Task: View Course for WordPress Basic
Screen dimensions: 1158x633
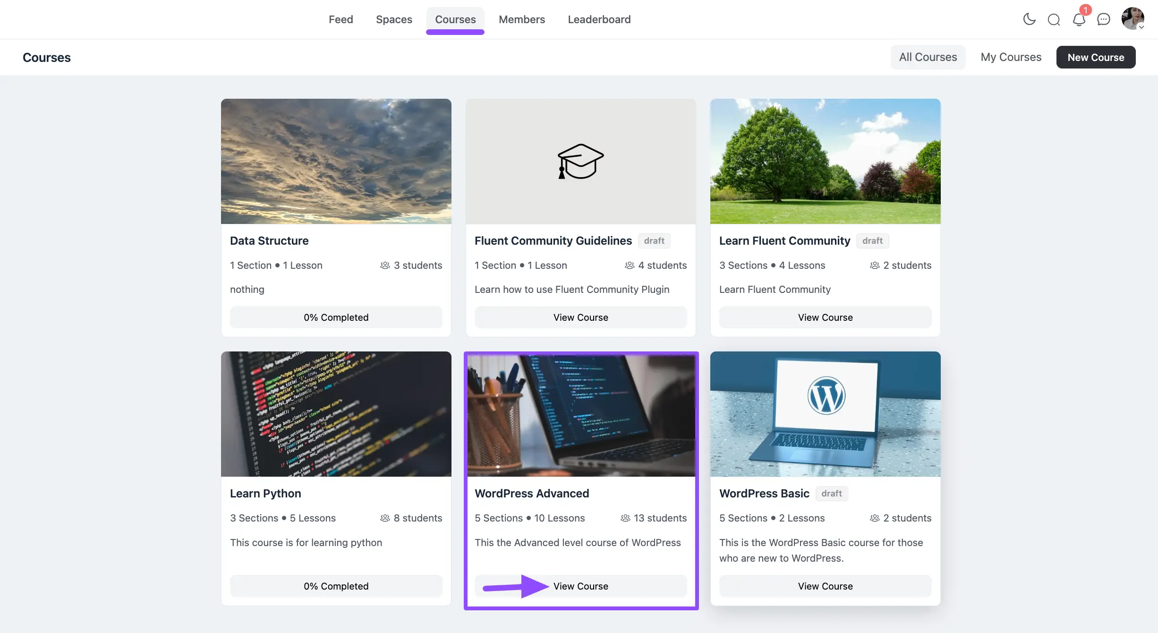Action: point(826,586)
